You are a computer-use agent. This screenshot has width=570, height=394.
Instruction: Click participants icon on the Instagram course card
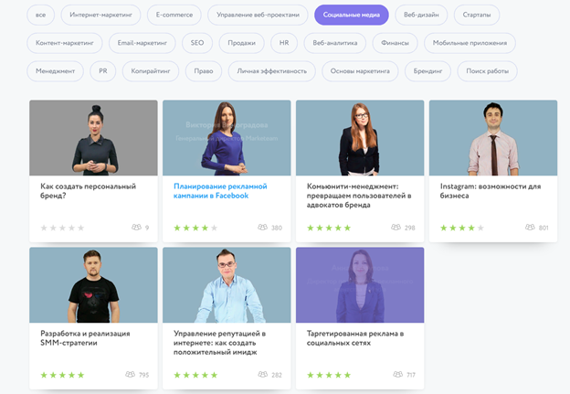[x=529, y=228]
